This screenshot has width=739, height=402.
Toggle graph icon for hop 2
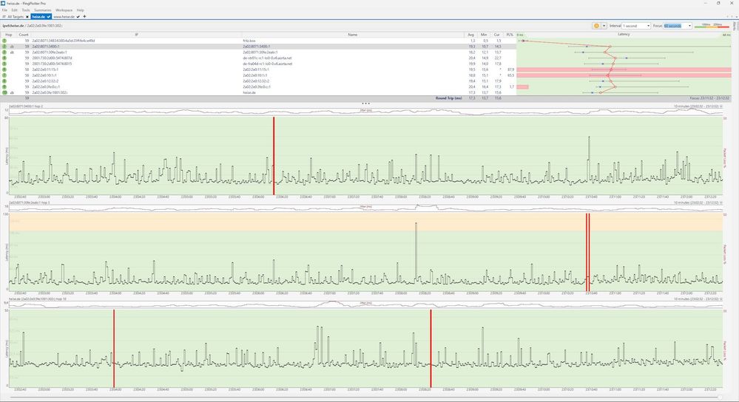point(13,46)
